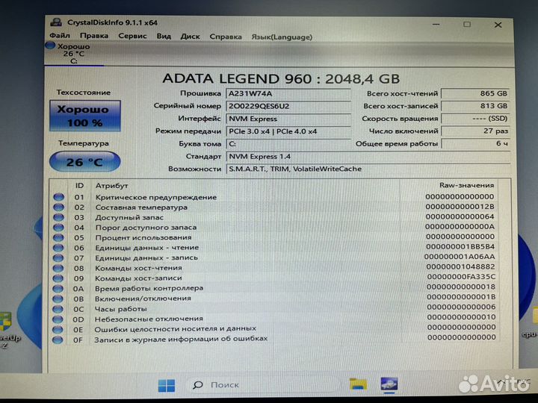The width and height of the screenshot is (538, 403).
Task: Open the Язык(Language) menu
Action: (282, 37)
